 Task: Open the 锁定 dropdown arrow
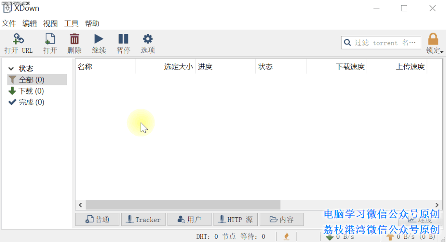(x=441, y=52)
